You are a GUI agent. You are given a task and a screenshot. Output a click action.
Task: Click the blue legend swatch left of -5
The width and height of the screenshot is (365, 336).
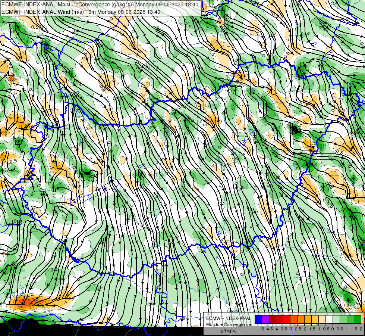click(258, 320)
